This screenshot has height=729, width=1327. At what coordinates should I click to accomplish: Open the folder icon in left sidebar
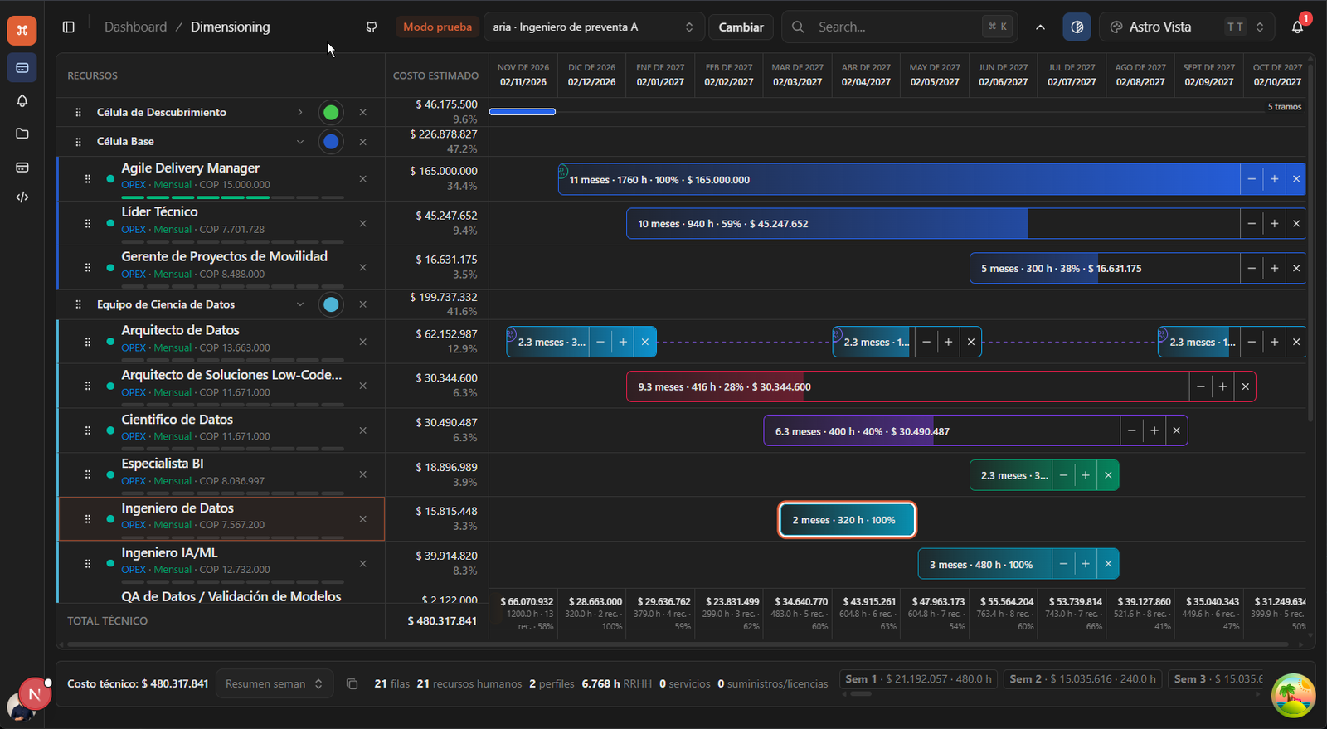tap(22, 134)
